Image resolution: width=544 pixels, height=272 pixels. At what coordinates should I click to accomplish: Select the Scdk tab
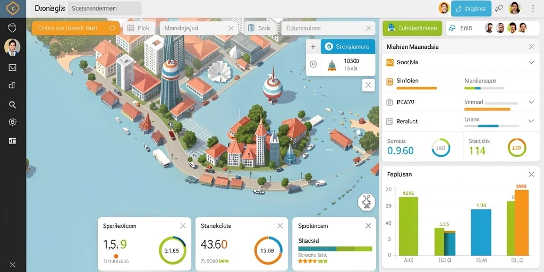[260, 28]
